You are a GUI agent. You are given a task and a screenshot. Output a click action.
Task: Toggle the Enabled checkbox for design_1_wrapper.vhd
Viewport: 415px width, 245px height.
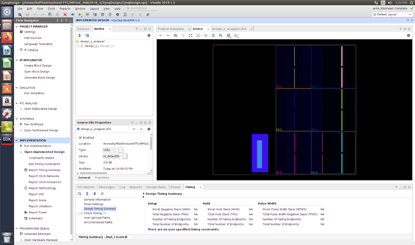pyautogui.click(x=81, y=138)
